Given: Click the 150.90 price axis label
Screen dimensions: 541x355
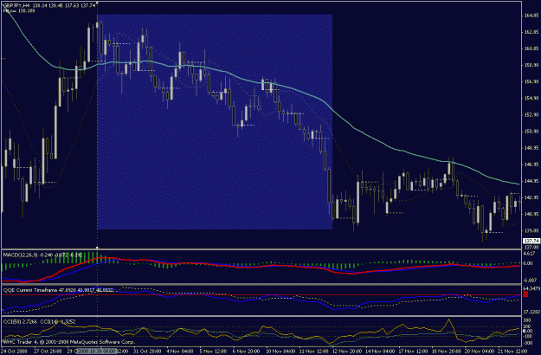Looking at the screenshot, I should click(531, 132).
